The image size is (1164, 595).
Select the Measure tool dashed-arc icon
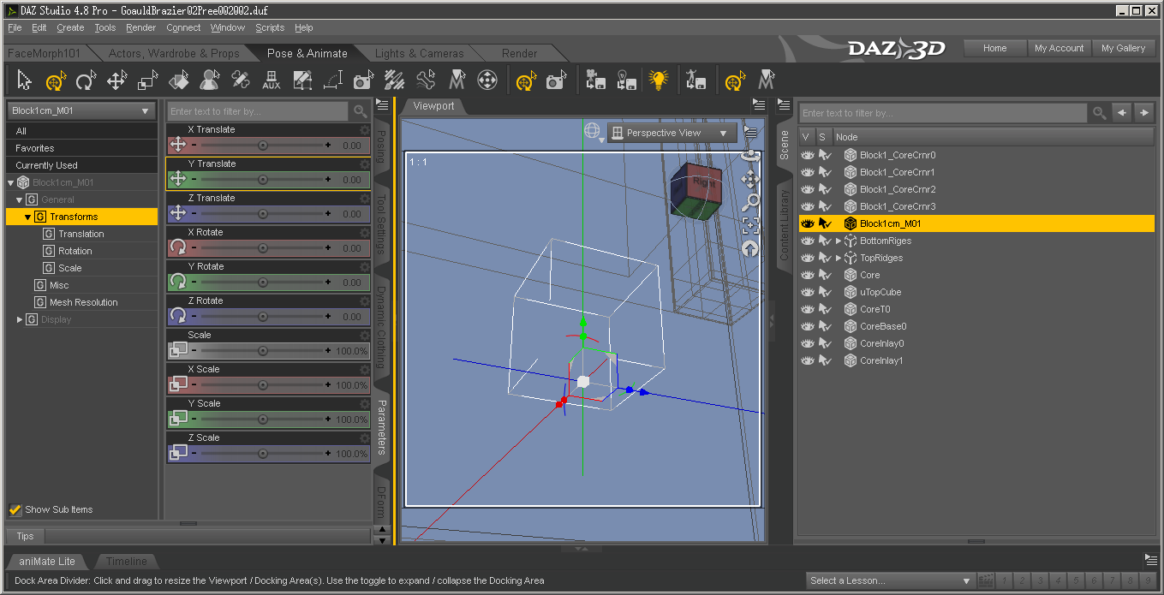click(333, 81)
